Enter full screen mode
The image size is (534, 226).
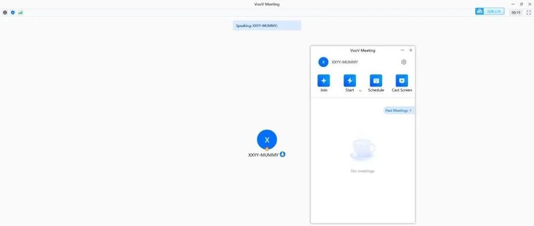[529, 12]
